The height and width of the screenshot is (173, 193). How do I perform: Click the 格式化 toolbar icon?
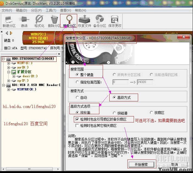39,19
